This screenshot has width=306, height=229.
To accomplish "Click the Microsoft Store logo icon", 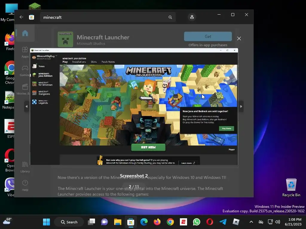I will (x=32, y=17).
